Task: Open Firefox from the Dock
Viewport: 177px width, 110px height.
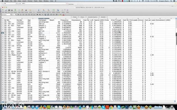Action: [45, 107]
